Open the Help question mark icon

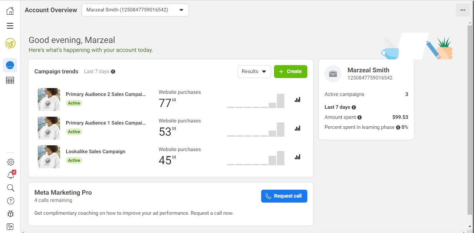pos(11,201)
